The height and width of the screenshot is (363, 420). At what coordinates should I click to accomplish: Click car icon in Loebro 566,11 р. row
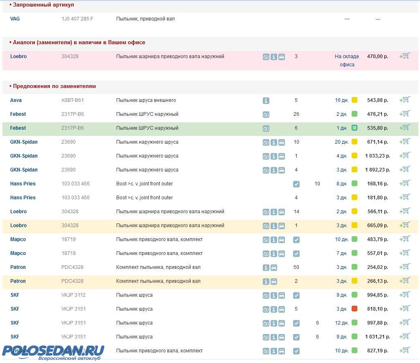coord(282,212)
